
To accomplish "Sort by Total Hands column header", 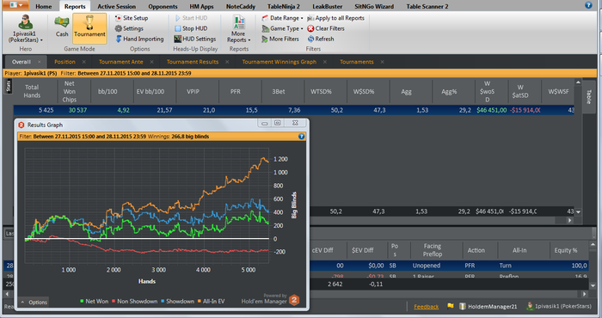I will tap(32, 91).
